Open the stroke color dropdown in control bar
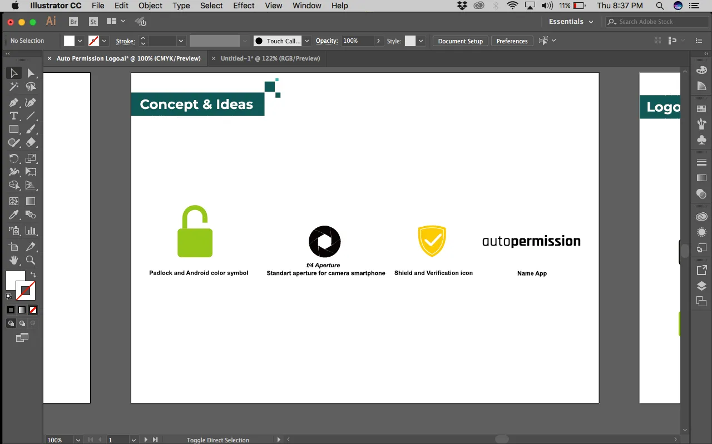The image size is (712, 444). [x=105, y=41]
